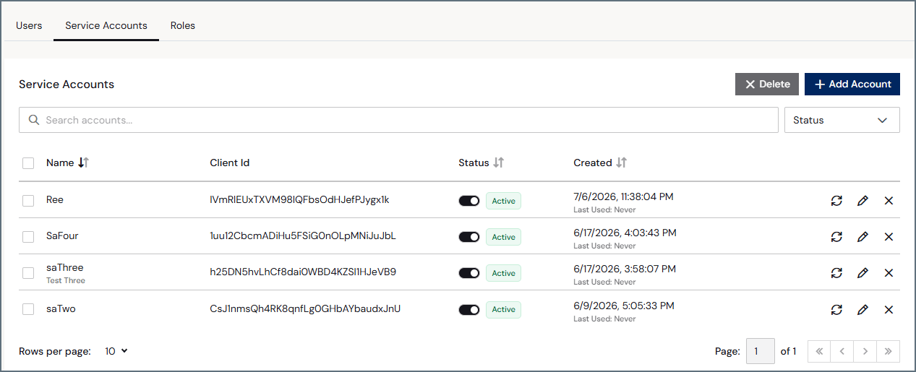Tick the select-all checkbox in the header
This screenshot has width=916, height=372.
coord(28,163)
